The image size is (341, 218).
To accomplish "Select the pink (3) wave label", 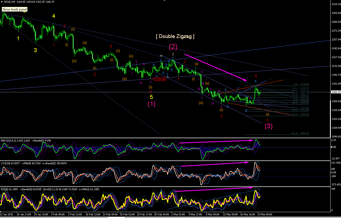I will tap(269, 126).
